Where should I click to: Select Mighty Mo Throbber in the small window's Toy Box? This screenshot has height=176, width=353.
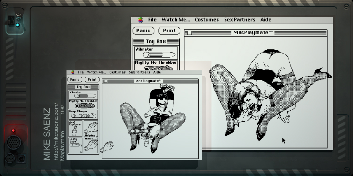coord(83,104)
